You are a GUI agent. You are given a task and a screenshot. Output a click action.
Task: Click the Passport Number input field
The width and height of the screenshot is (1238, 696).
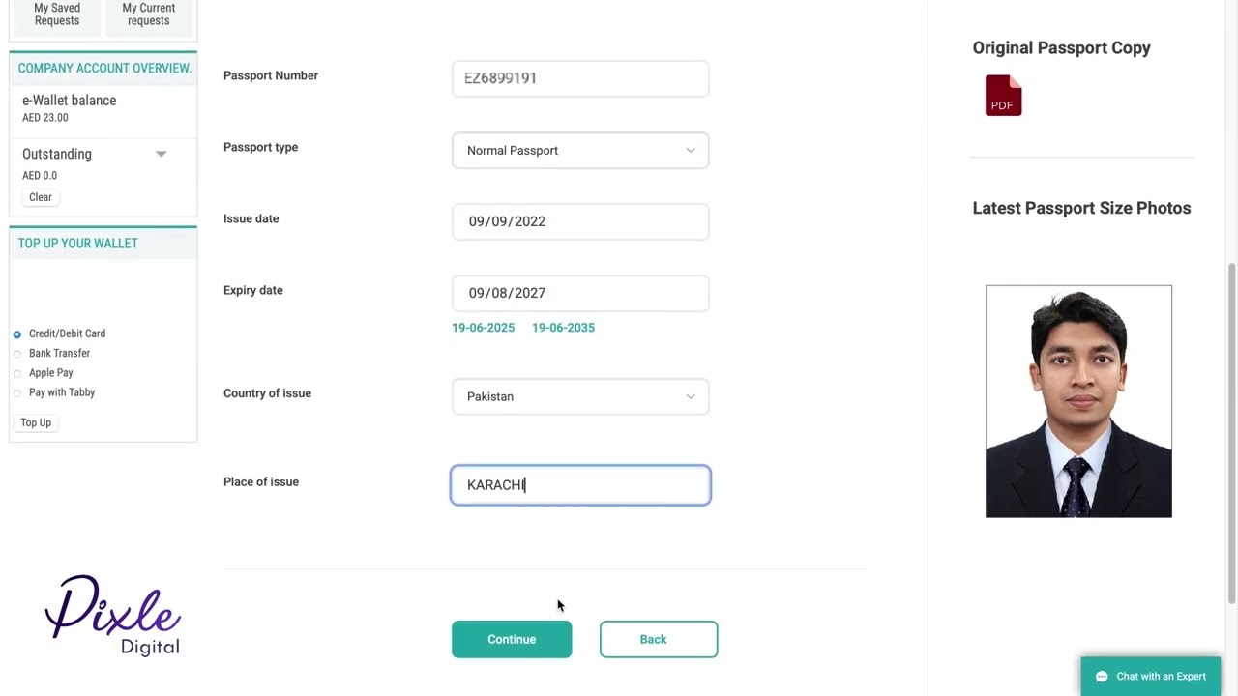point(580,78)
